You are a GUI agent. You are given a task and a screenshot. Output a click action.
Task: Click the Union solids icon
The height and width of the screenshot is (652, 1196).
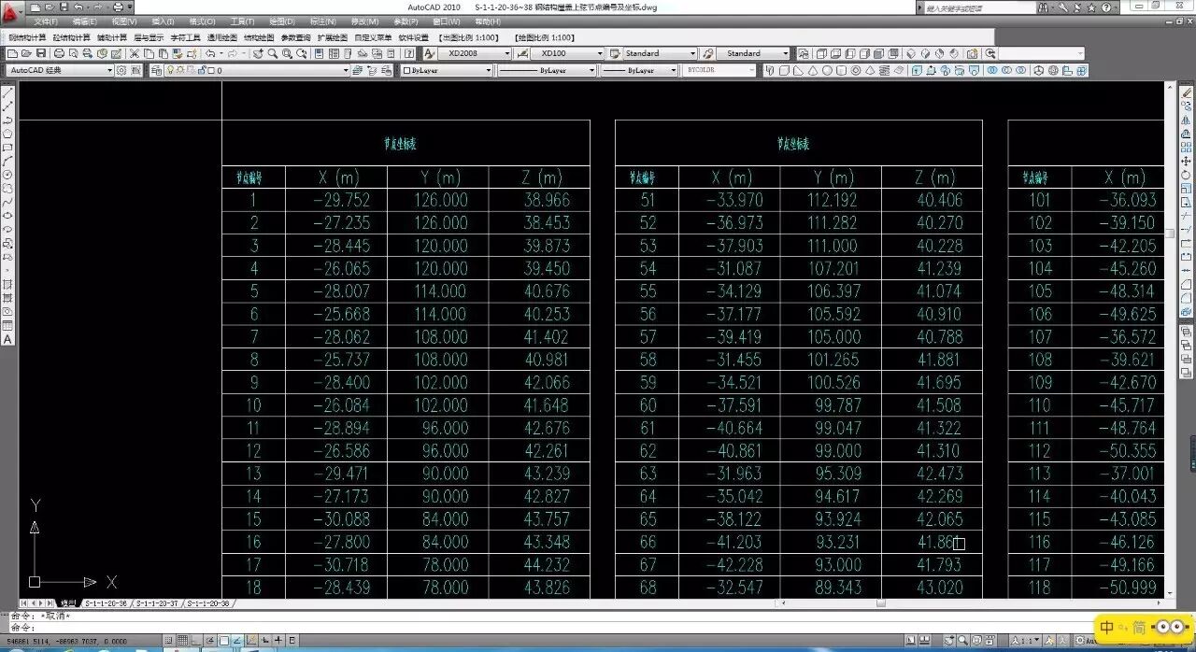tap(992, 70)
